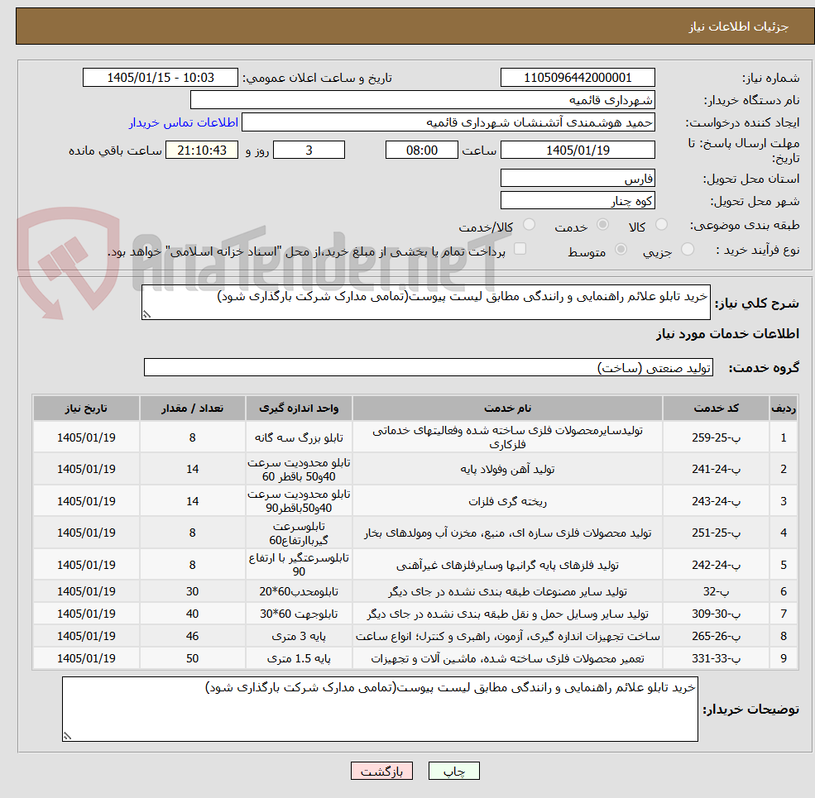Screen dimensions: 815x798
Task: Click the resize handle of توضیحات خریدار textarea
Action: click(x=67, y=736)
